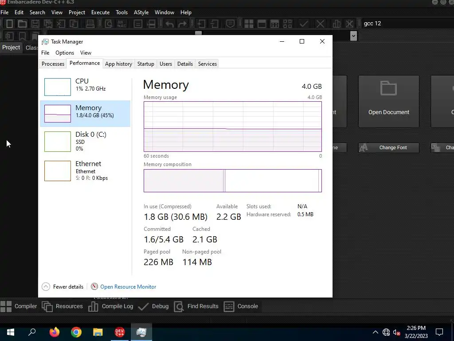Open the Dev-C++ AStyle menu
This screenshot has height=341, width=454.
(141, 12)
